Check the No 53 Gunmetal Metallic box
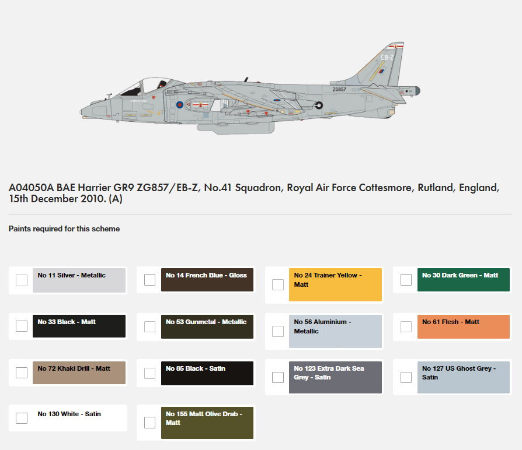522x450 pixels. click(150, 326)
